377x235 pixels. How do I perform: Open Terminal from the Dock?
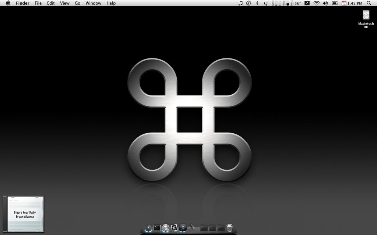tap(157, 228)
